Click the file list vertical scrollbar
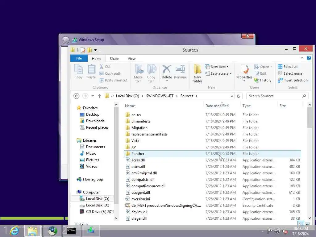 pyautogui.click(x=310, y=118)
